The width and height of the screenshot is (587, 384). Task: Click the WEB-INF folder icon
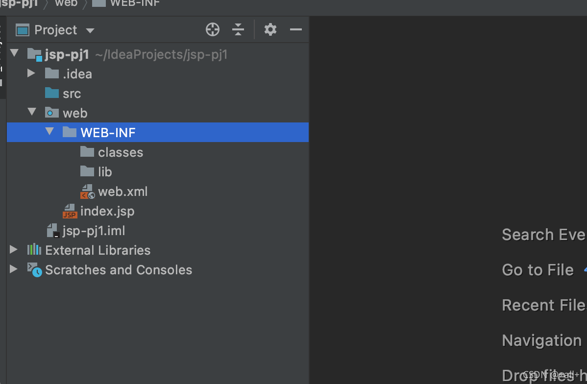click(x=69, y=132)
